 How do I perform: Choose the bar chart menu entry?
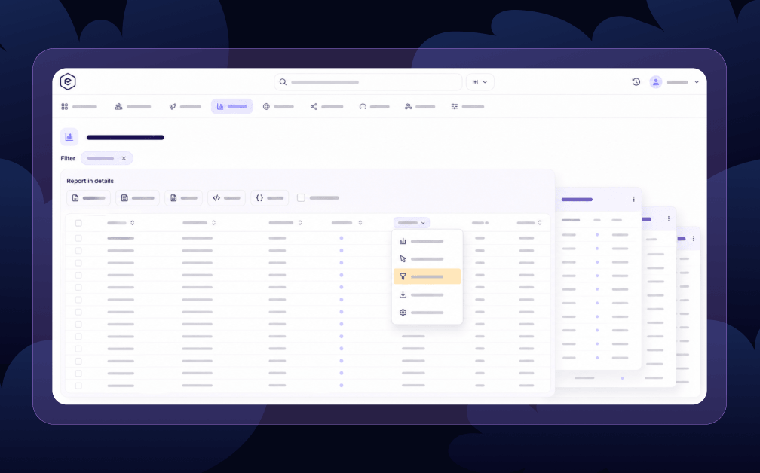coord(427,241)
